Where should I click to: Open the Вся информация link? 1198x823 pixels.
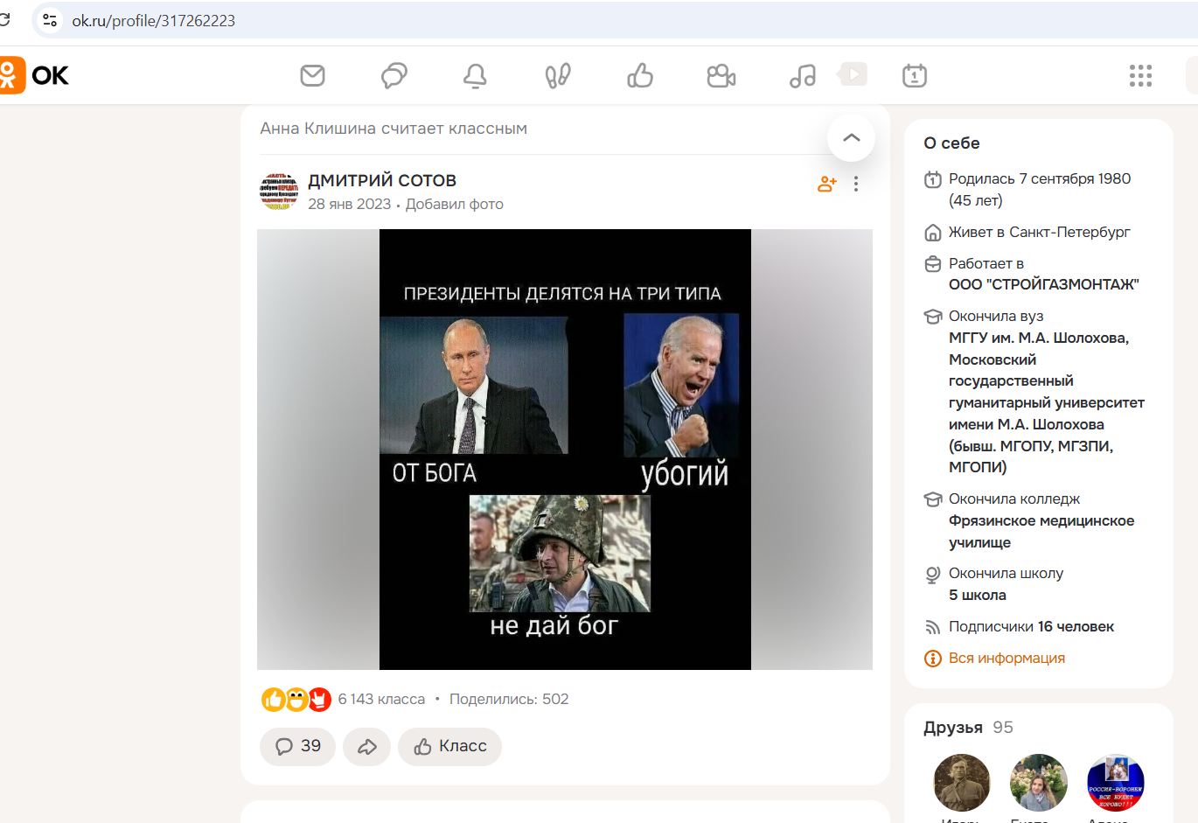(x=1006, y=658)
